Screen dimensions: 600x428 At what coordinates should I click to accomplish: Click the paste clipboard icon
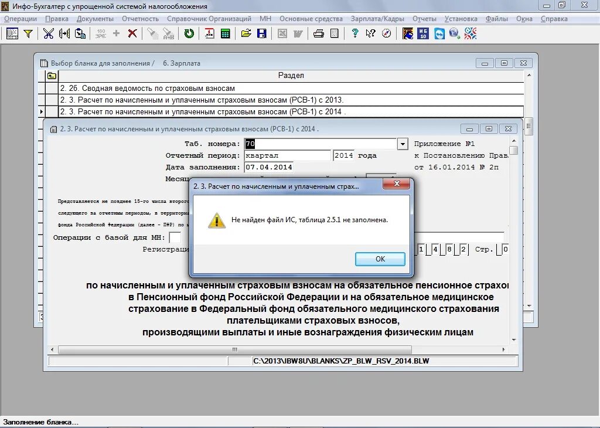pyautogui.click(x=80, y=33)
